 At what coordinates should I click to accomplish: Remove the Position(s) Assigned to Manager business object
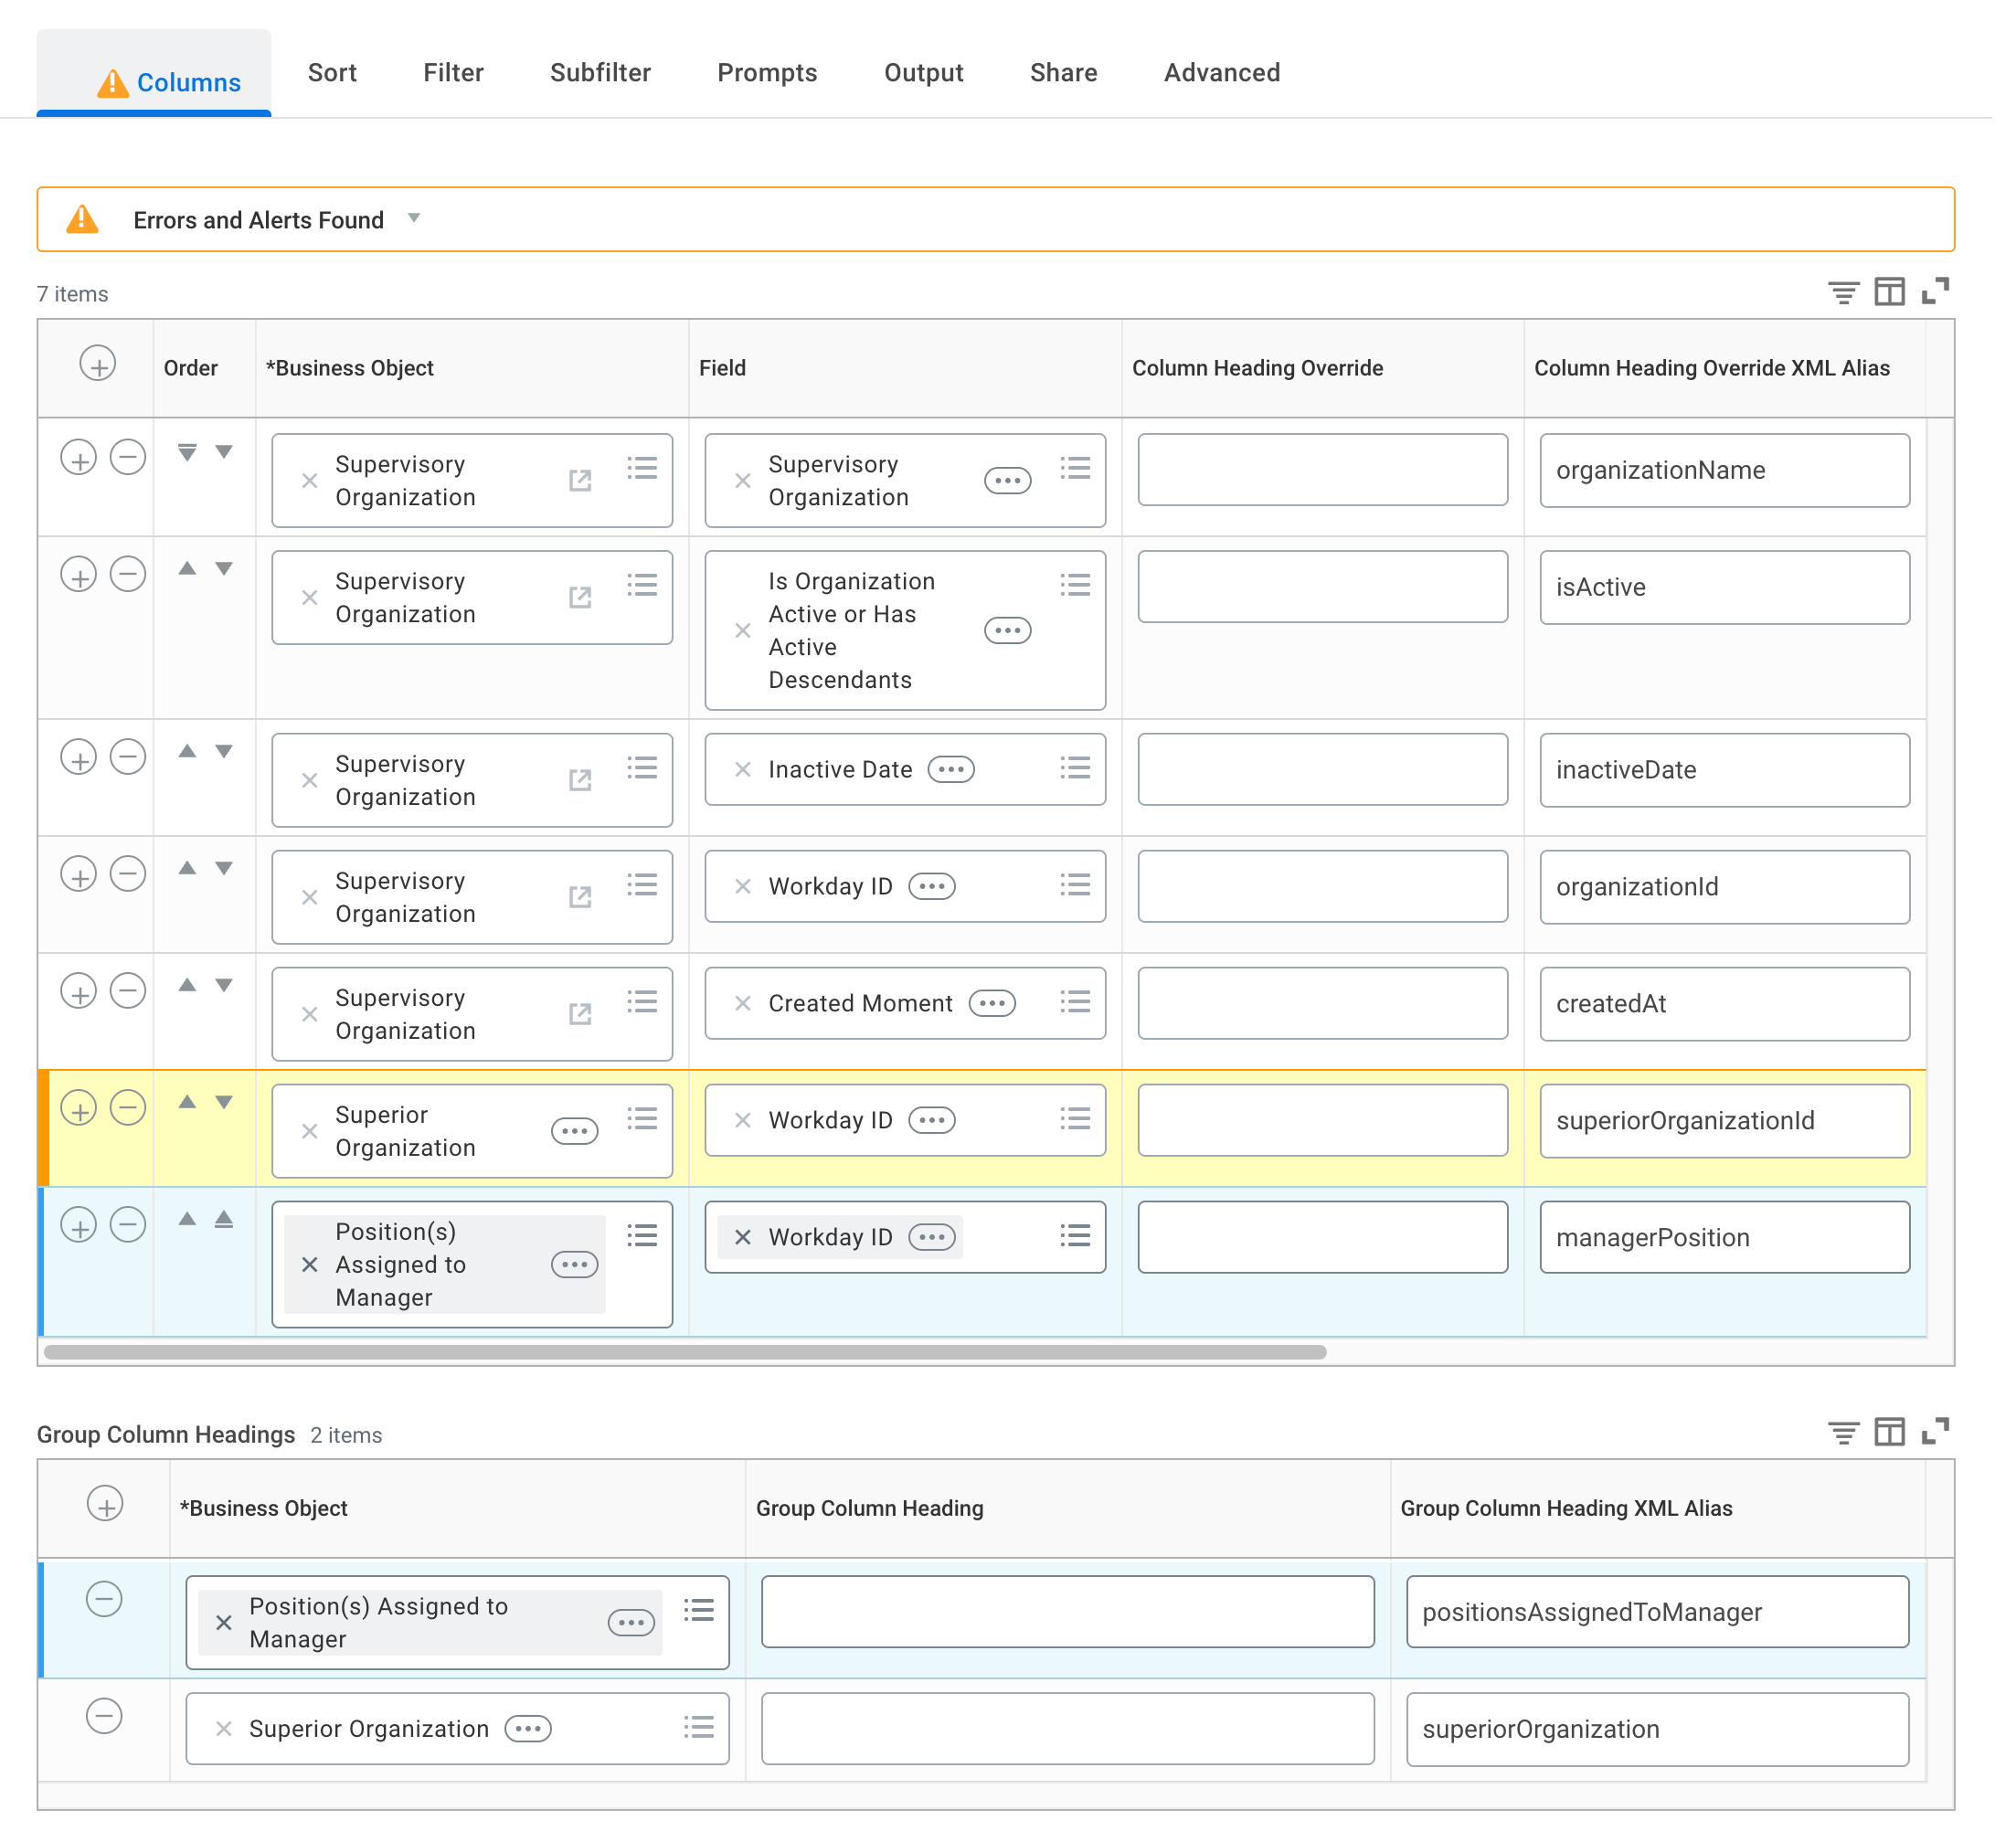click(309, 1264)
